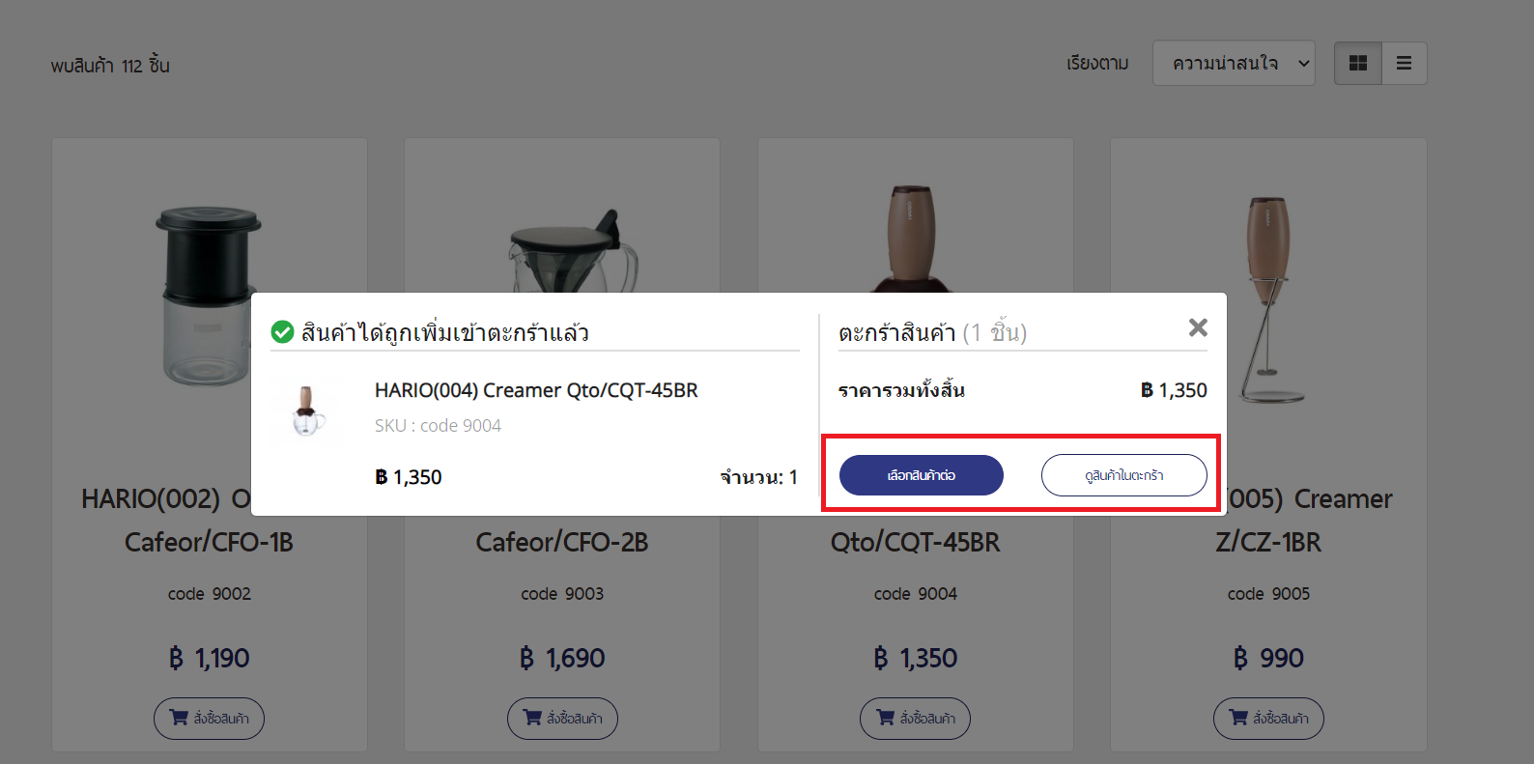Open the sort order dropdown
The width and height of the screenshot is (1534, 764).
click(1233, 63)
